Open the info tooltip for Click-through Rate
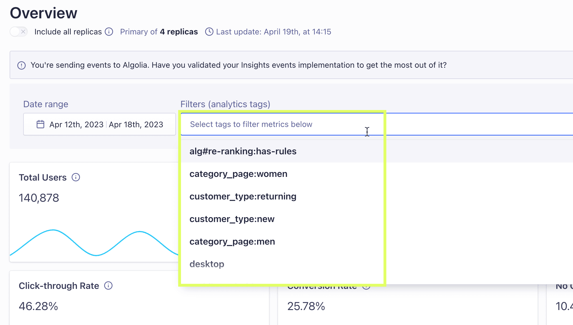573x325 pixels. [x=108, y=286]
